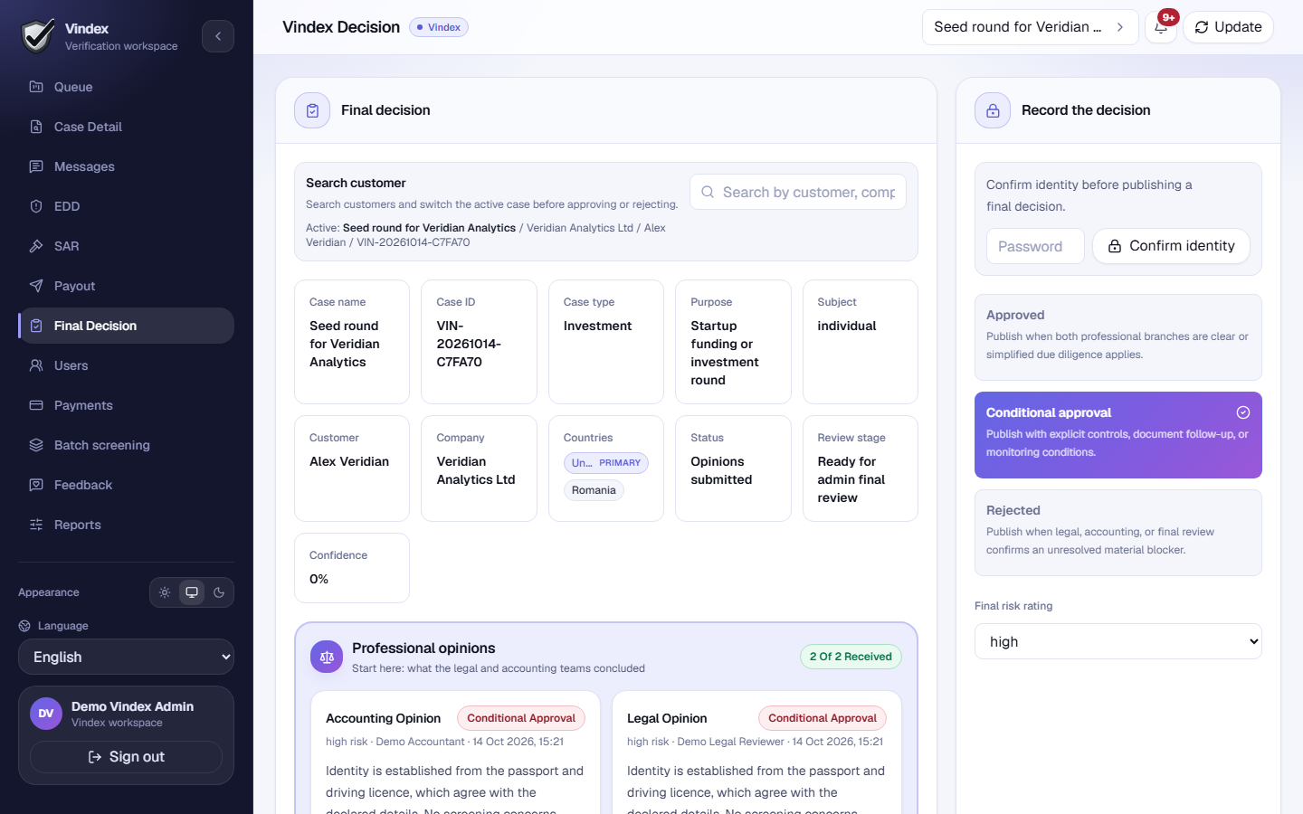Click the EDD shield icon
The height and width of the screenshot is (814, 1303).
point(36,206)
